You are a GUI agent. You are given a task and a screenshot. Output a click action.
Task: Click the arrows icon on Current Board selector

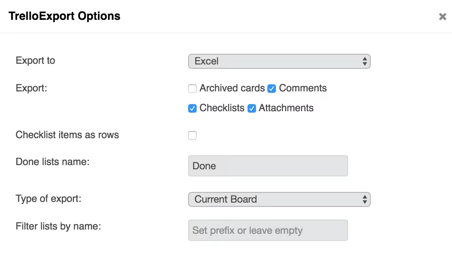tap(365, 199)
